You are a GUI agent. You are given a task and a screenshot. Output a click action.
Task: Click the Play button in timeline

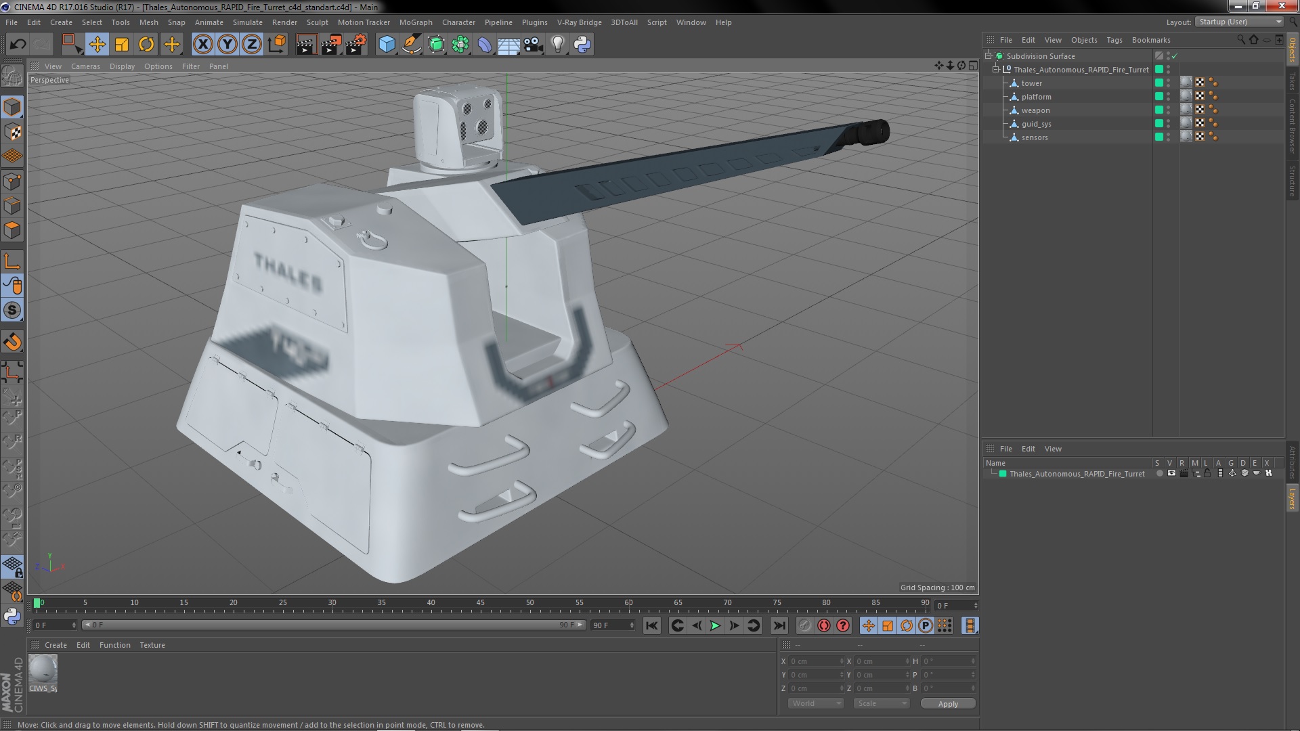coord(714,625)
